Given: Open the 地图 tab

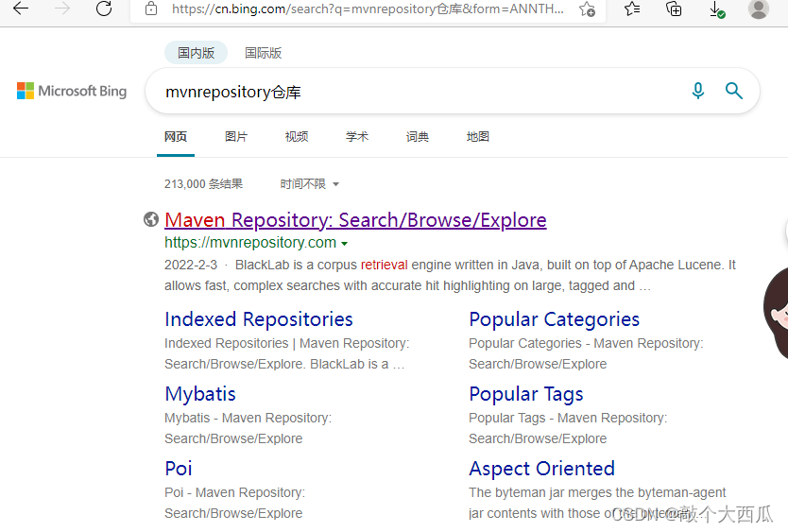Looking at the screenshot, I should click(x=477, y=137).
